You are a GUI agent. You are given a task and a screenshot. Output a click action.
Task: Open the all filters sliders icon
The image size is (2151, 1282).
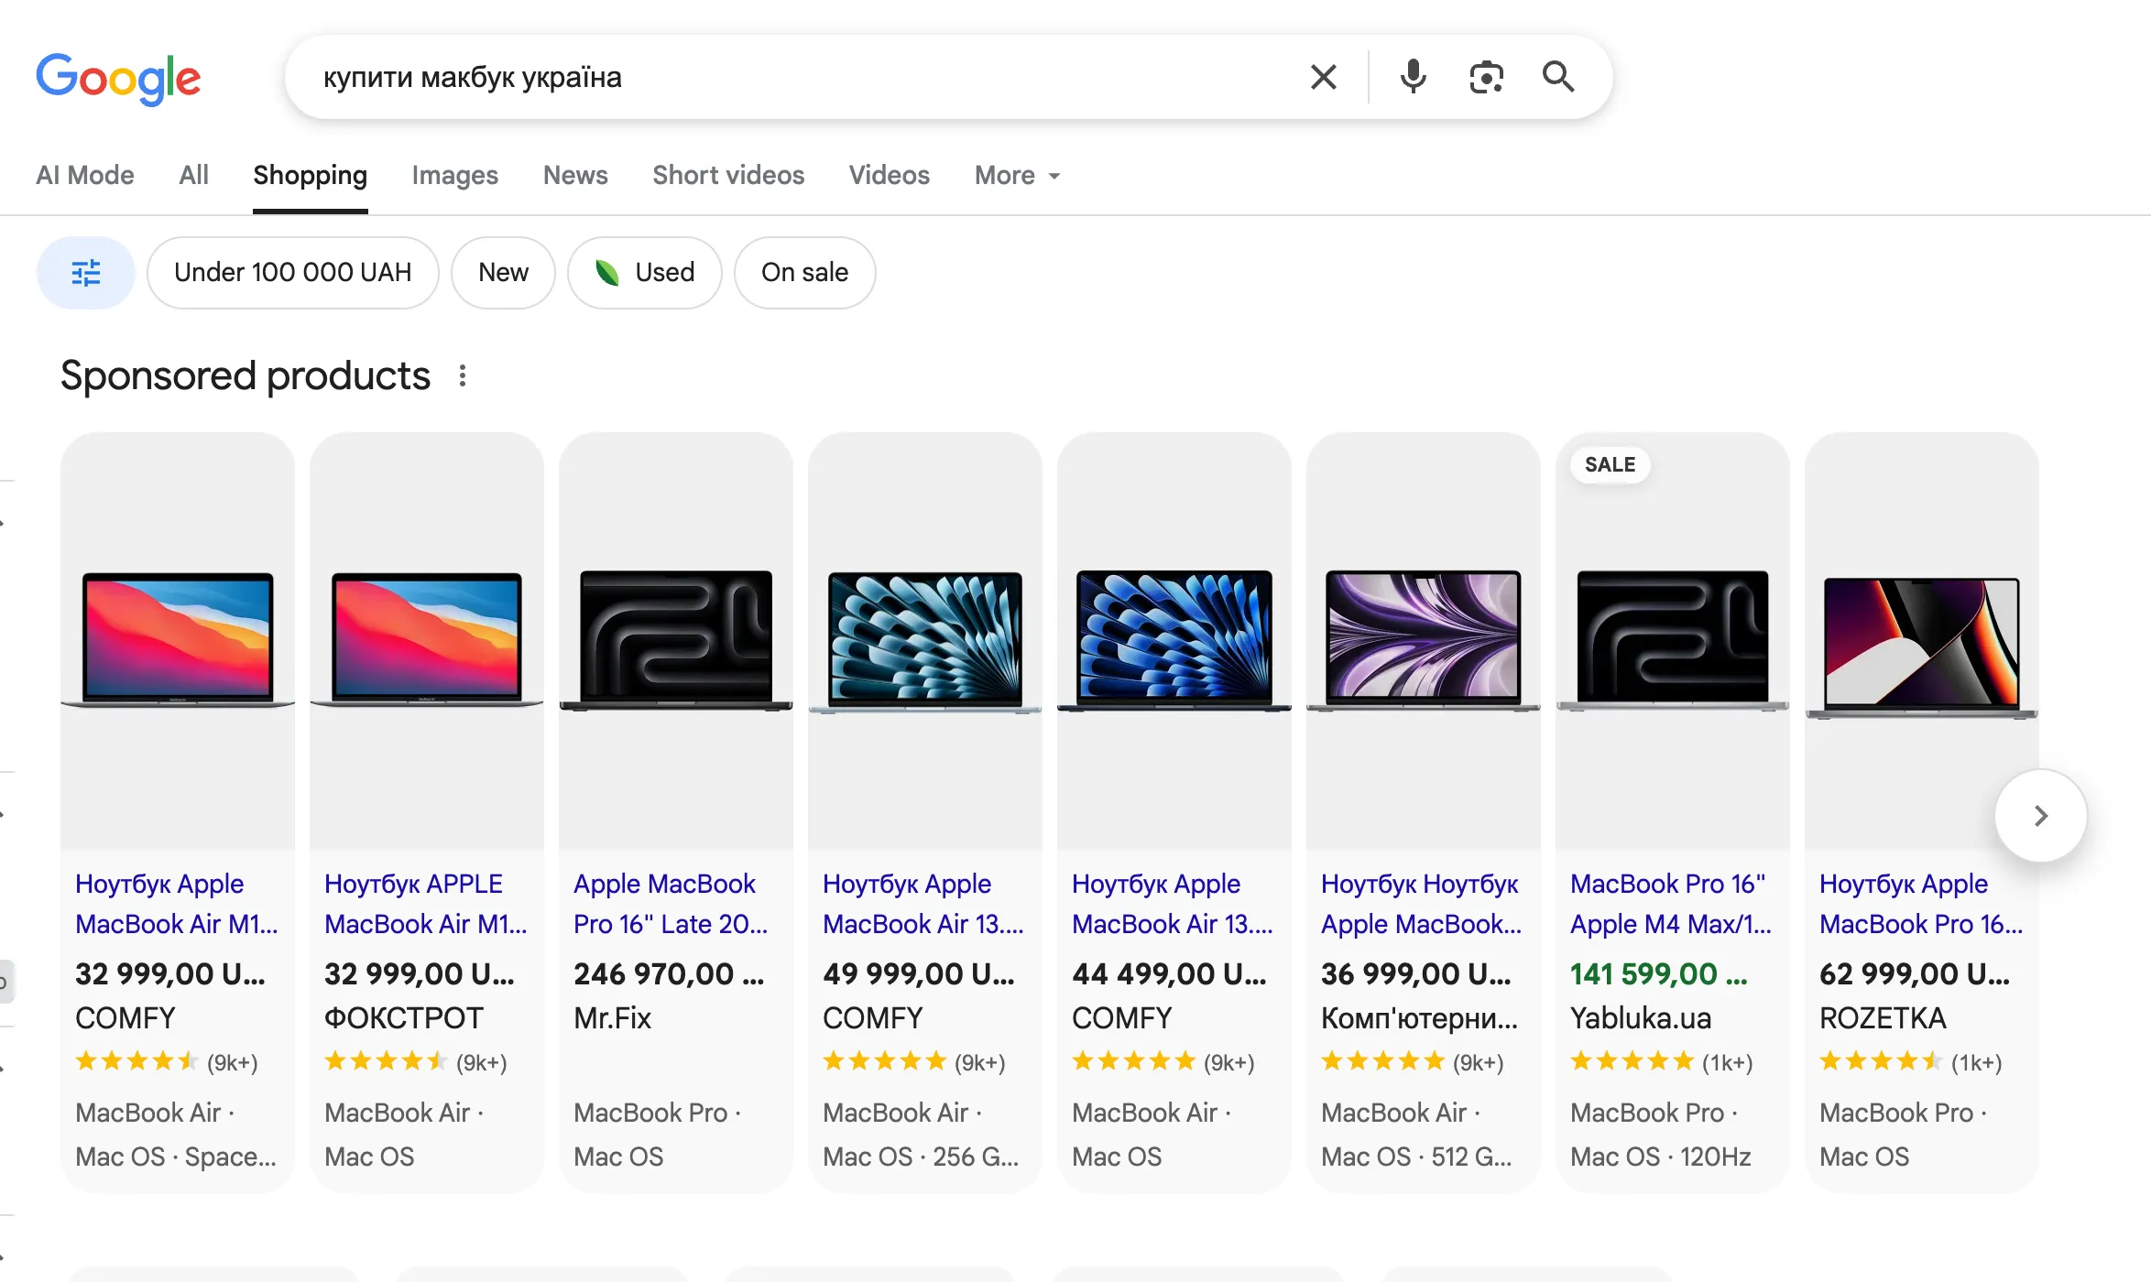[86, 273]
